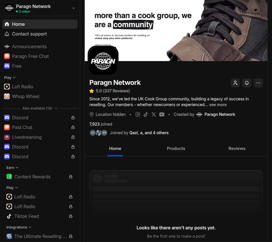Switch to the Home tab
Screen dimensions: 272x242
[x=115, y=149]
